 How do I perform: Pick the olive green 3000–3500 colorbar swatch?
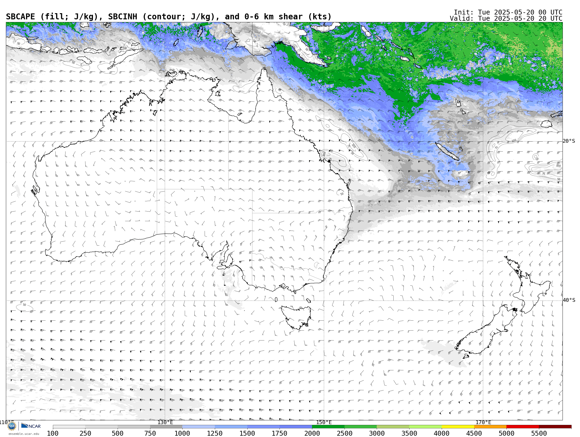[393, 427]
